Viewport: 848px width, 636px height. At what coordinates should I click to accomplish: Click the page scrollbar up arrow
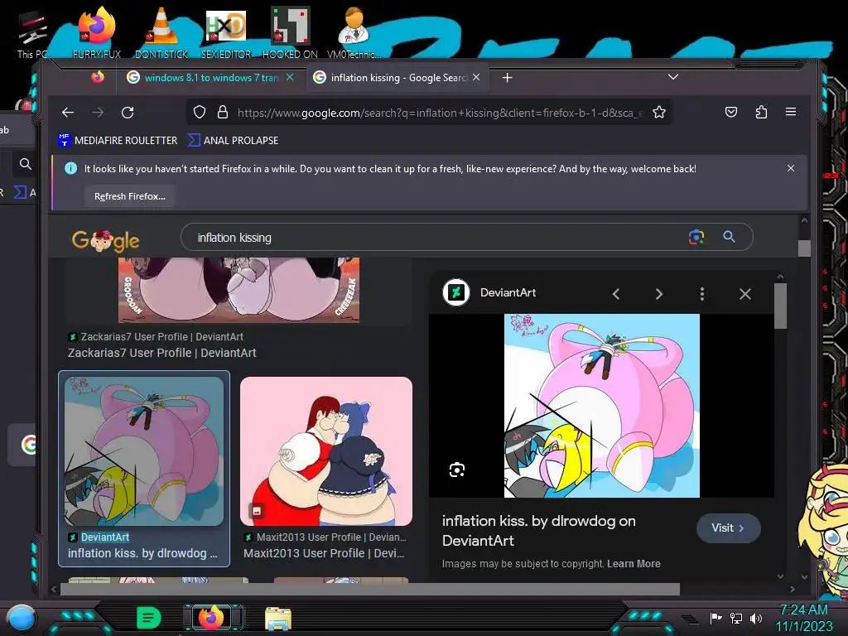point(804,220)
